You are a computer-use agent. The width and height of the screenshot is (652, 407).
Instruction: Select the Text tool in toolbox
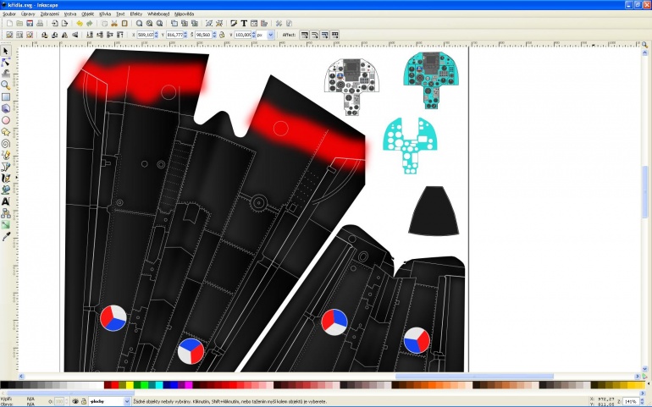coord(6,201)
